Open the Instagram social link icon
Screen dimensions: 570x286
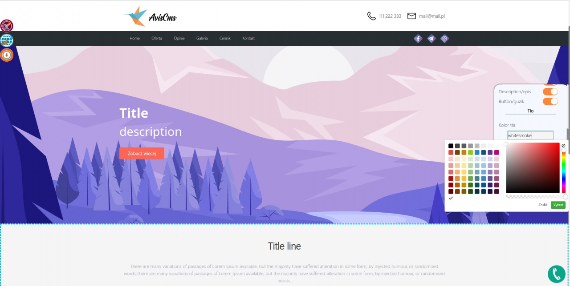pyautogui.click(x=444, y=39)
